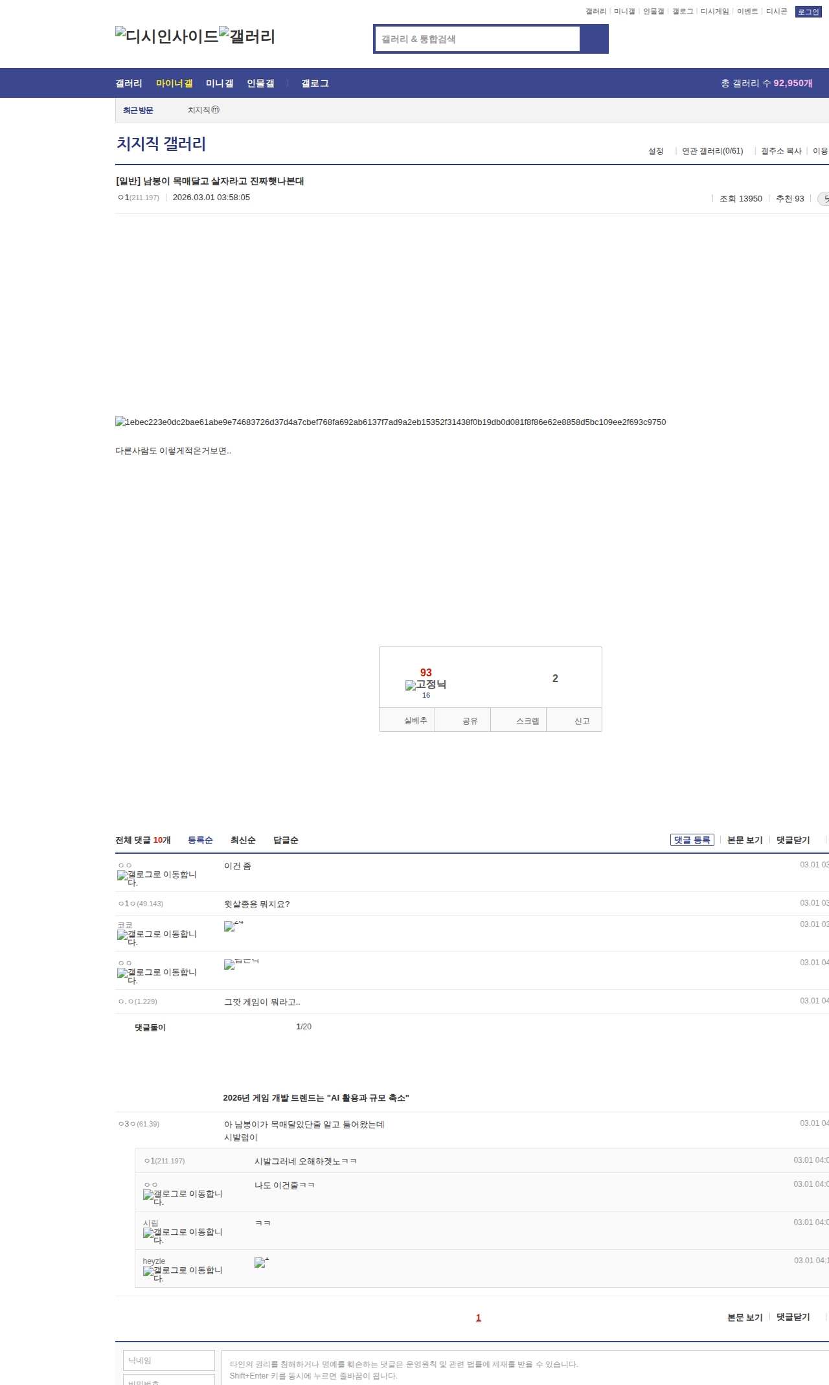Select 마이너갤 in the blue navigation bar
Viewport: 829px width, 1385px height.
(174, 83)
